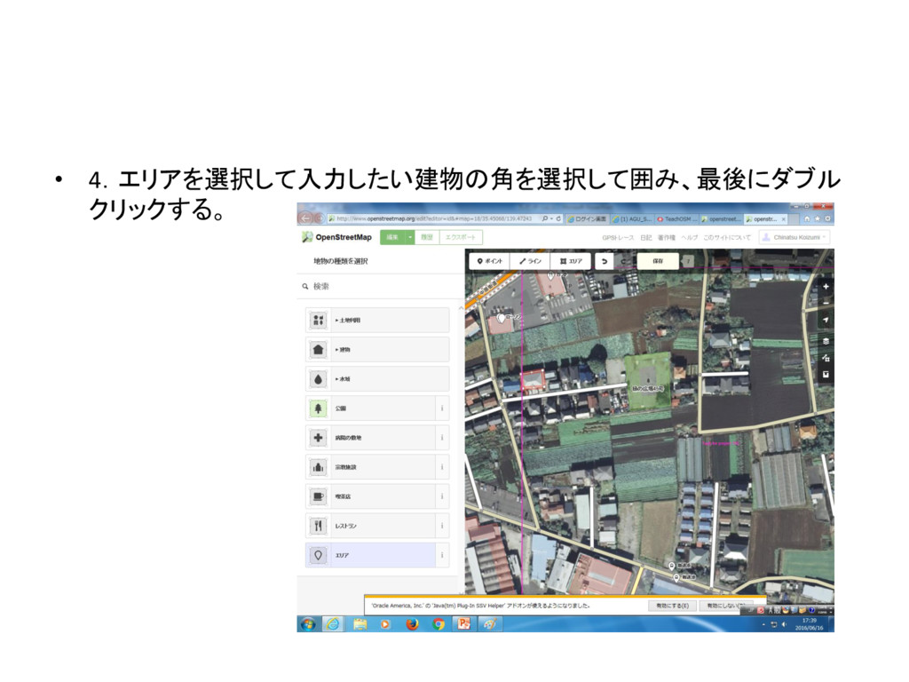
Task: Show my location using the geolocate arrow icon
Action: 826,320
